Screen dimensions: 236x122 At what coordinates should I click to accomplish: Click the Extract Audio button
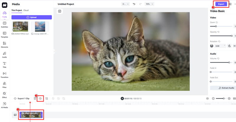[x=223, y=88]
